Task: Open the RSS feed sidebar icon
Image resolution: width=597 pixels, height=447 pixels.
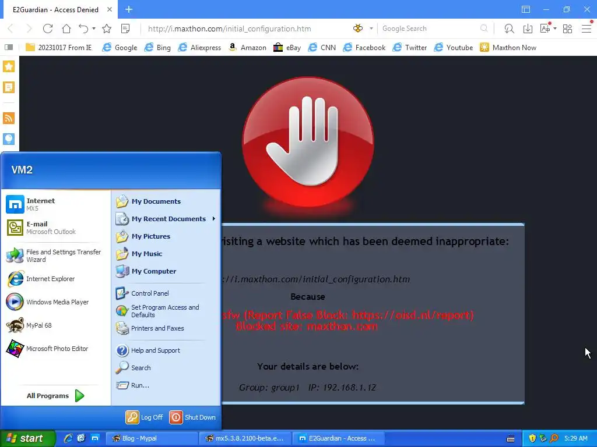Action: pos(9,118)
